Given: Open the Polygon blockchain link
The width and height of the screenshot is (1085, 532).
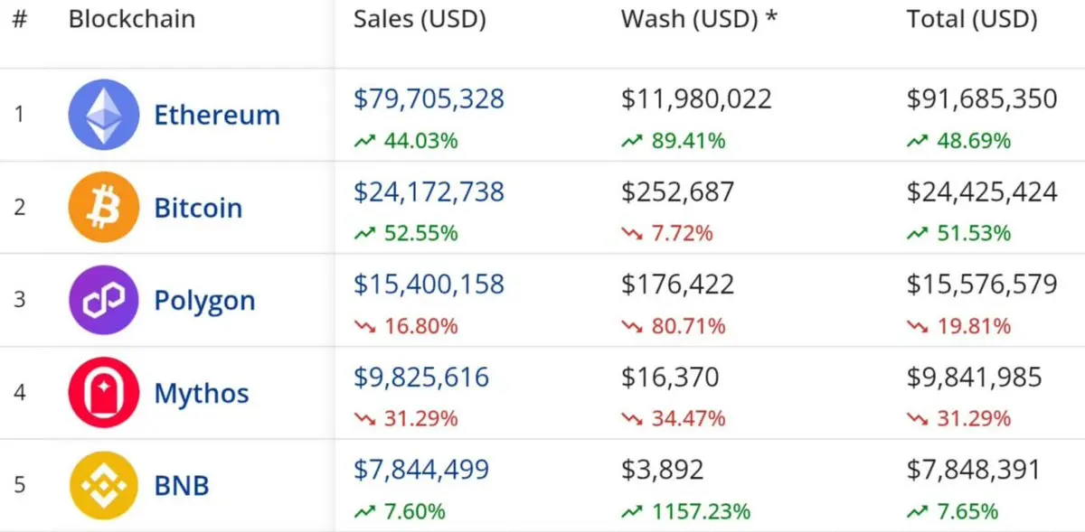Looking at the screenshot, I should [204, 301].
